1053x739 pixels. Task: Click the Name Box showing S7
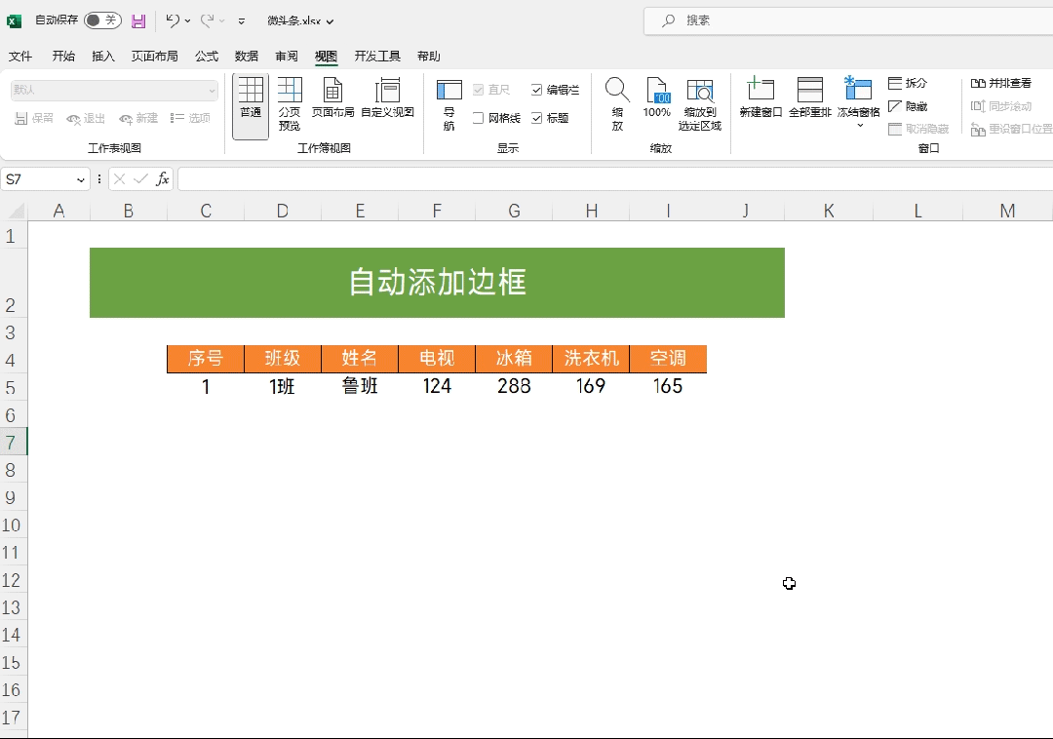click(x=38, y=179)
